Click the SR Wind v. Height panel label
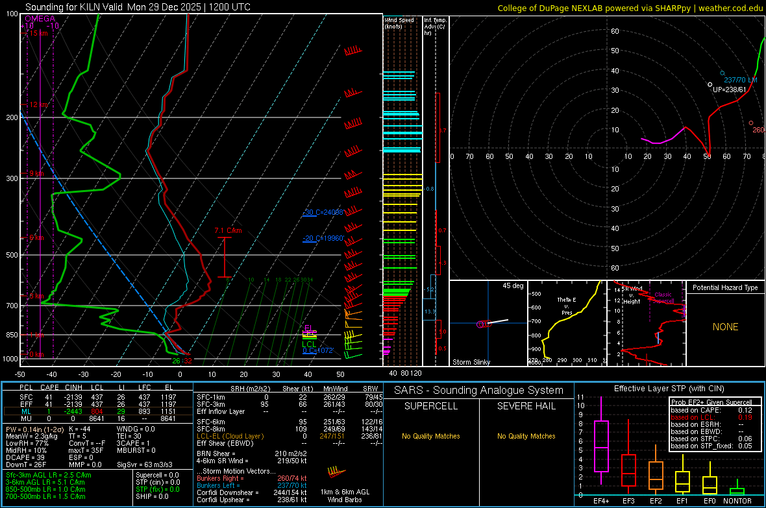This screenshot has height=508, width=766. (632, 295)
